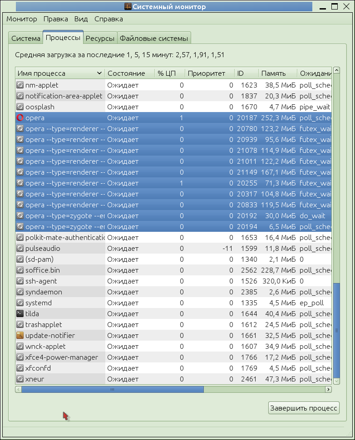This screenshot has height=440, width=355.
Task: Click the ep_poll wait channel cell
Action: pos(311,303)
